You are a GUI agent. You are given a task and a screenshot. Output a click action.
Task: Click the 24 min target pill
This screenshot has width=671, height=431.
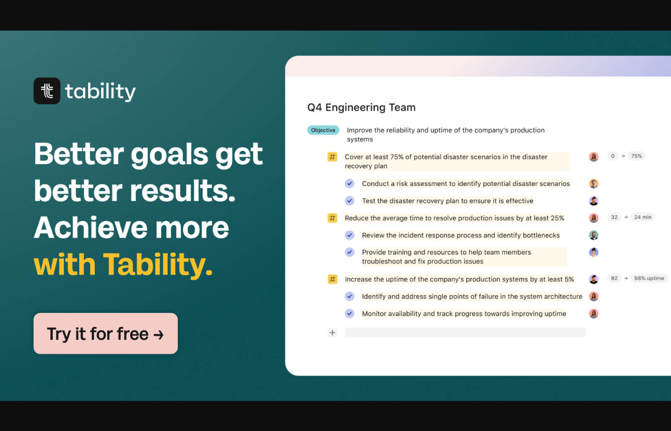click(x=643, y=217)
